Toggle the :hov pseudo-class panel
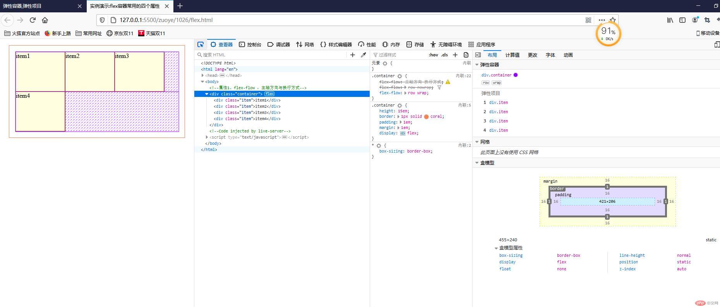 point(433,55)
